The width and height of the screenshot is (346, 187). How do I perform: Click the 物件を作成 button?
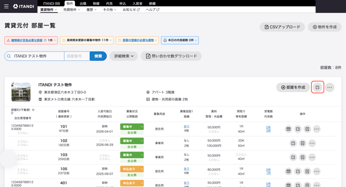coord(325,27)
